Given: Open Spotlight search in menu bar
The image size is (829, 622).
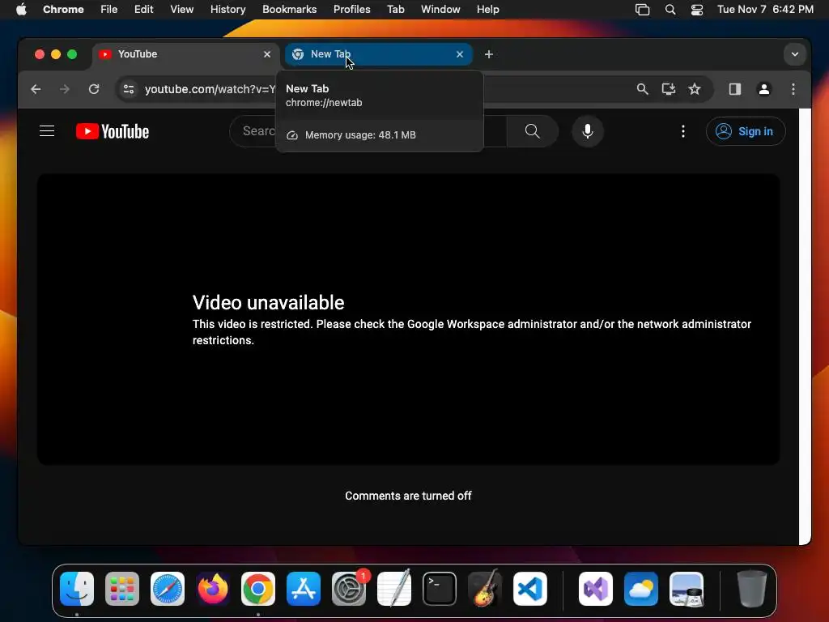Looking at the screenshot, I should (670, 10).
